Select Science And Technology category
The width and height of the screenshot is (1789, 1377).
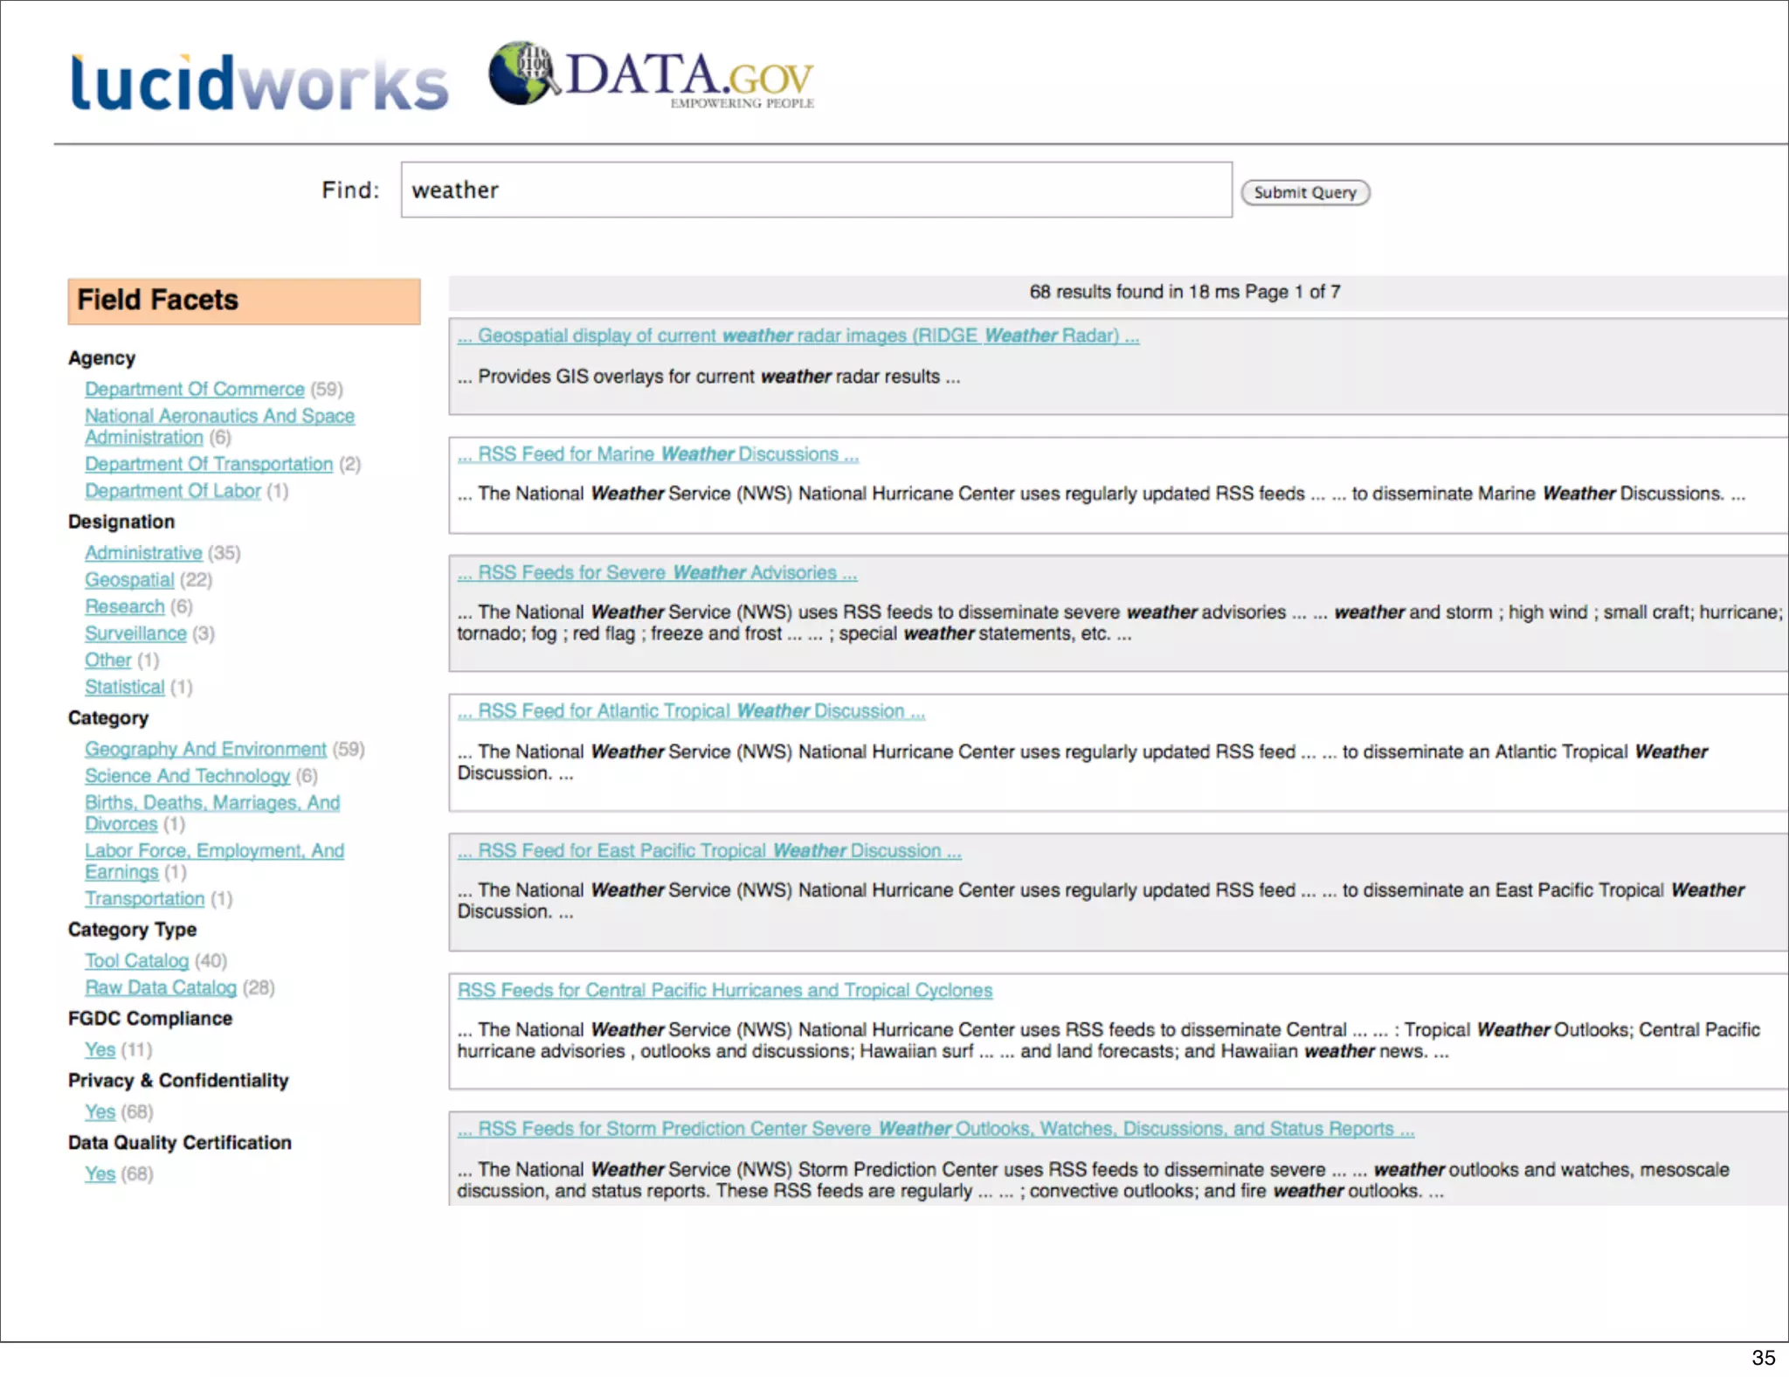pyautogui.click(x=187, y=776)
